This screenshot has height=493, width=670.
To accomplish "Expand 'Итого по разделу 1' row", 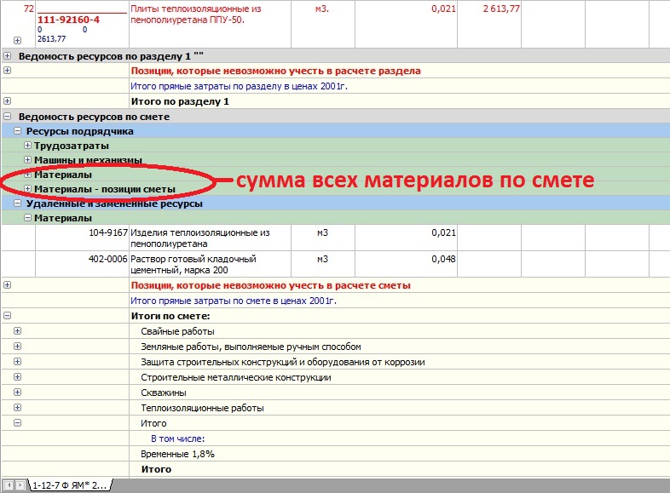I will pyautogui.click(x=8, y=101).
